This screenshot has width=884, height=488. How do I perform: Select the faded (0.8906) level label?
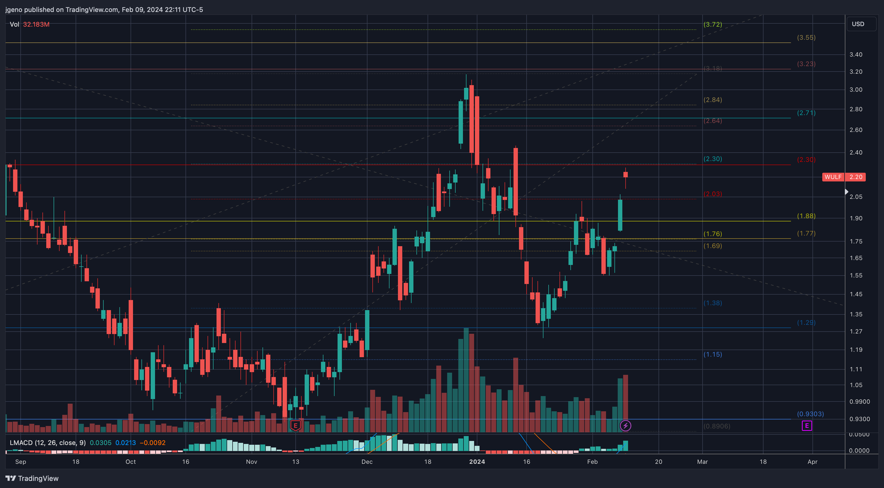[717, 426]
